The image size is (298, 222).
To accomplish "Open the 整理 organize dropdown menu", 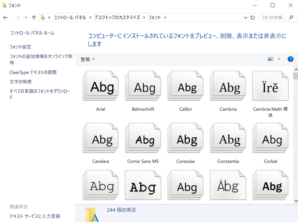I will (x=88, y=59).
